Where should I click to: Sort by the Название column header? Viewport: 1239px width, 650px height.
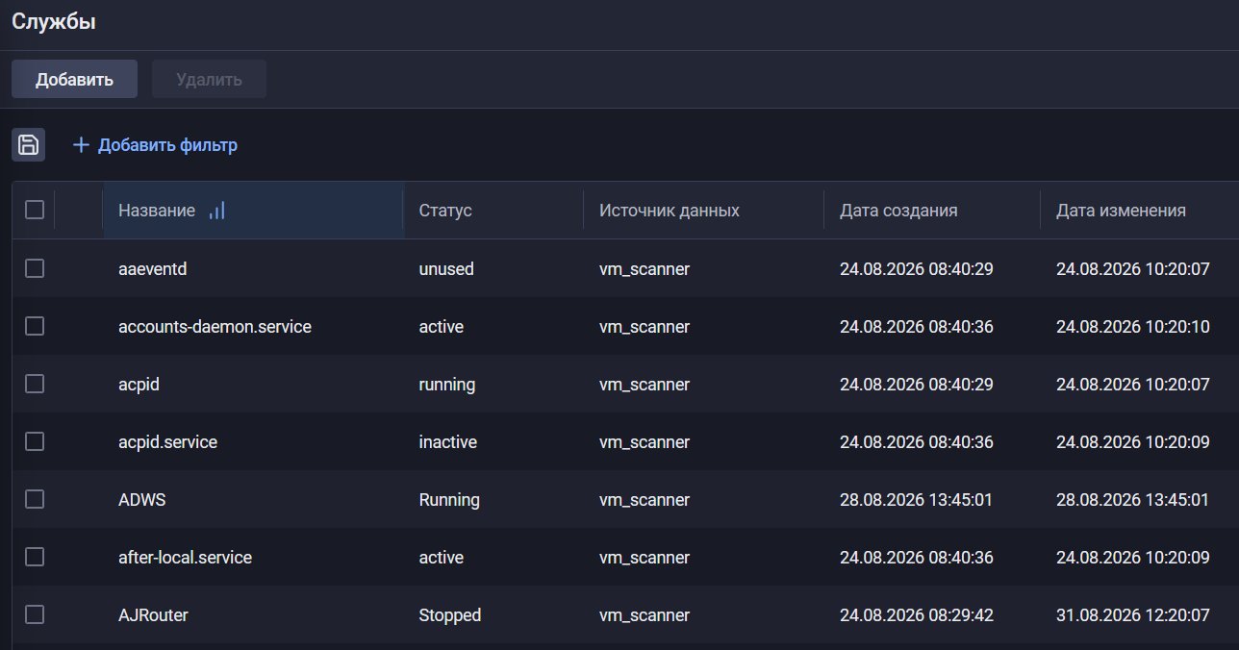[x=157, y=211]
